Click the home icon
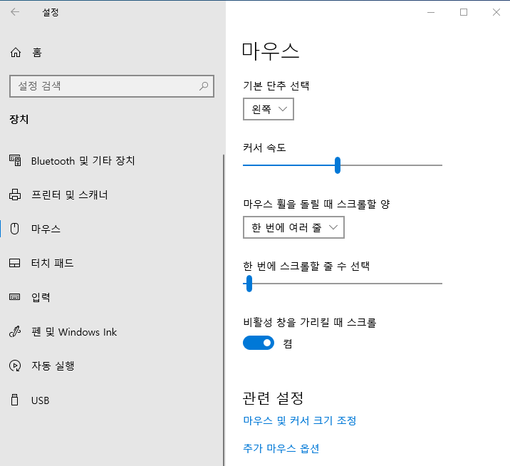This screenshot has height=466, width=510. pyautogui.click(x=16, y=52)
